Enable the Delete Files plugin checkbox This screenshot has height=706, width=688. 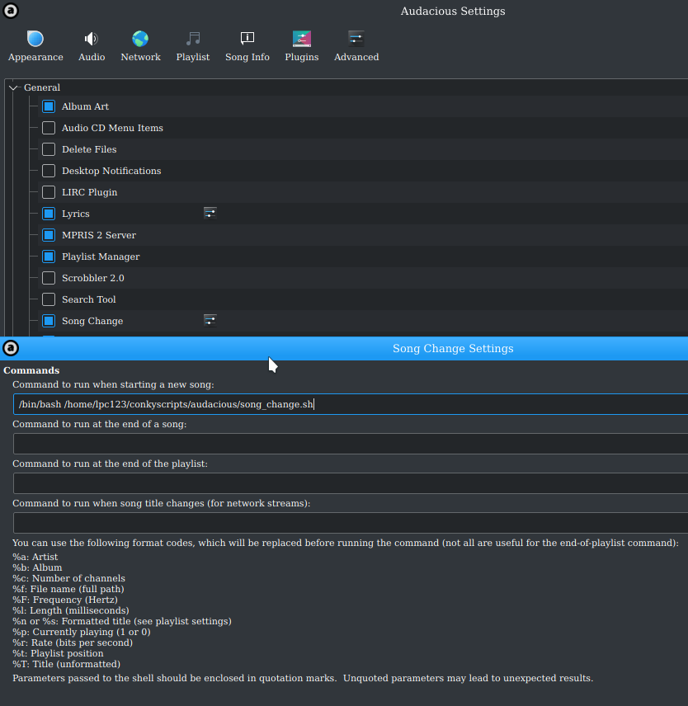click(49, 149)
